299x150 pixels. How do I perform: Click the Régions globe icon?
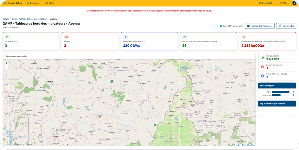(66, 37)
